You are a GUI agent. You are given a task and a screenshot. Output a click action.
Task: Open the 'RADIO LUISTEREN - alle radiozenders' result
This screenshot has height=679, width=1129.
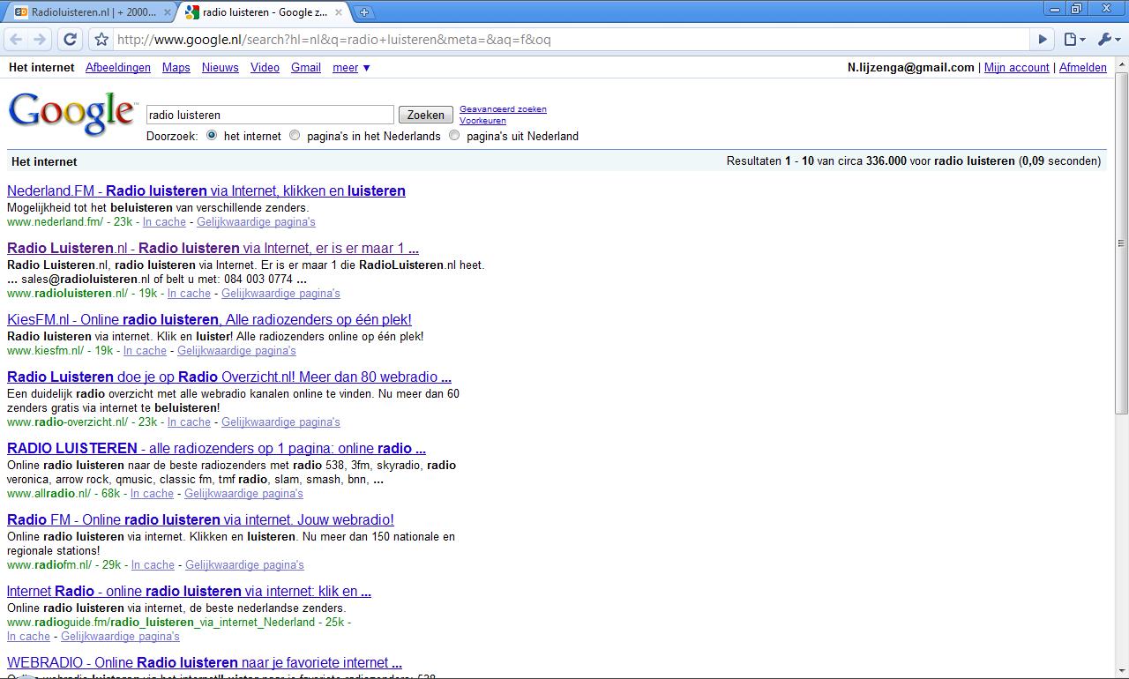point(216,449)
